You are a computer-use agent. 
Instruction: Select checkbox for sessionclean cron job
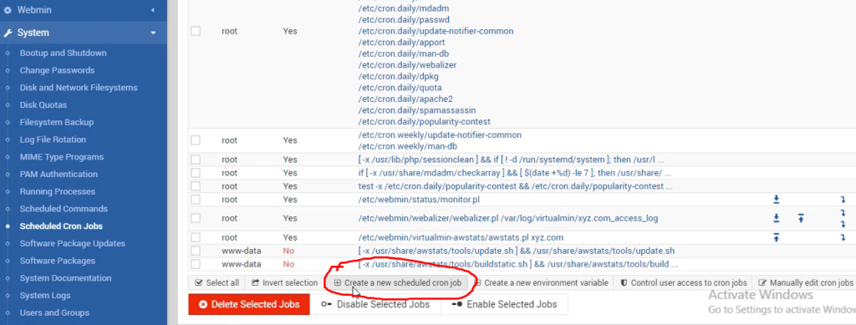pos(196,160)
